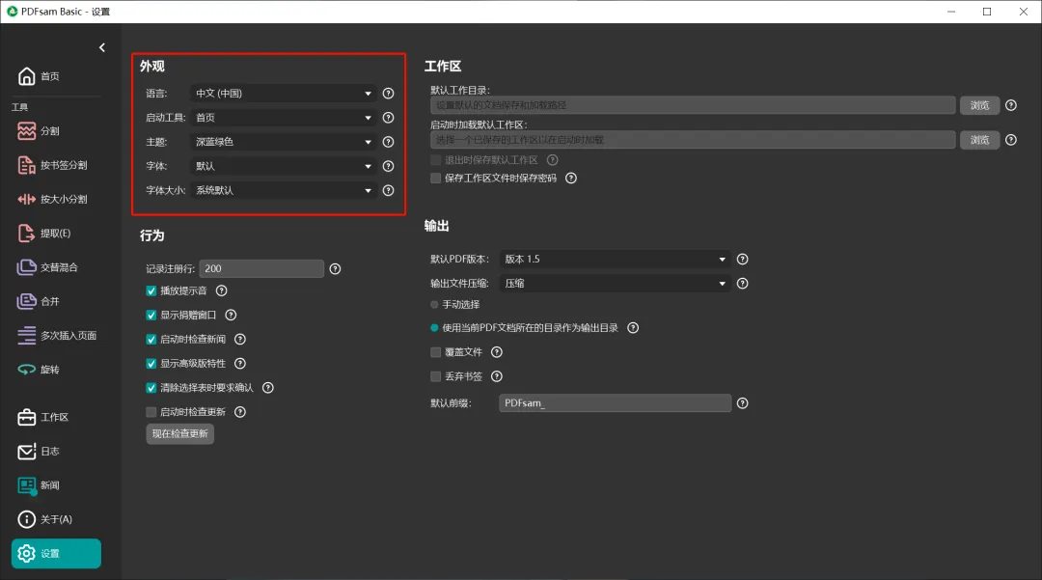The height and width of the screenshot is (580, 1042).
Task: Click help icon beside 语言 dropdown
Action: click(x=389, y=94)
